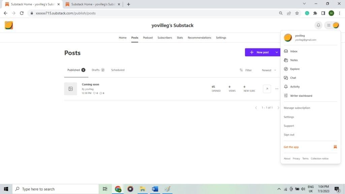Select the Posts navigation tab

tap(135, 38)
